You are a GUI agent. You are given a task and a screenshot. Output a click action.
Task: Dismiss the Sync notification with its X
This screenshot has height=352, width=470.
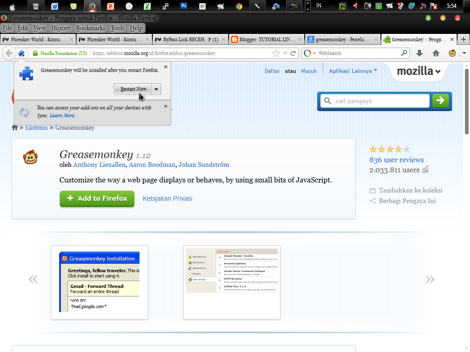pyautogui.click(x=165, y=106)
